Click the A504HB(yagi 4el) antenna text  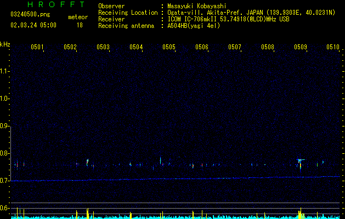194,26
